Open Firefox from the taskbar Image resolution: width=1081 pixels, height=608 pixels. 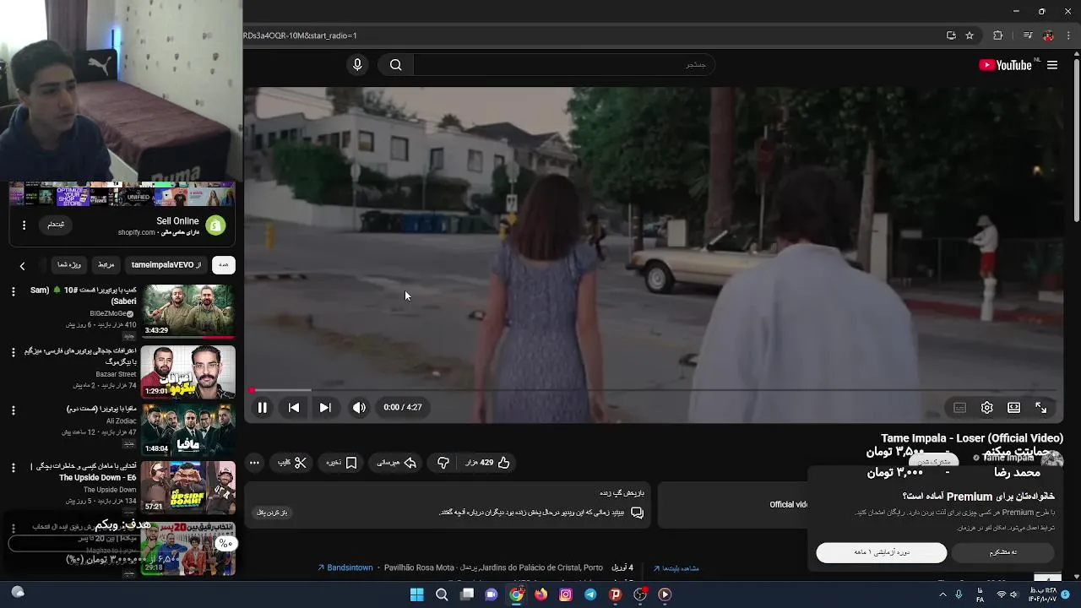540,594
